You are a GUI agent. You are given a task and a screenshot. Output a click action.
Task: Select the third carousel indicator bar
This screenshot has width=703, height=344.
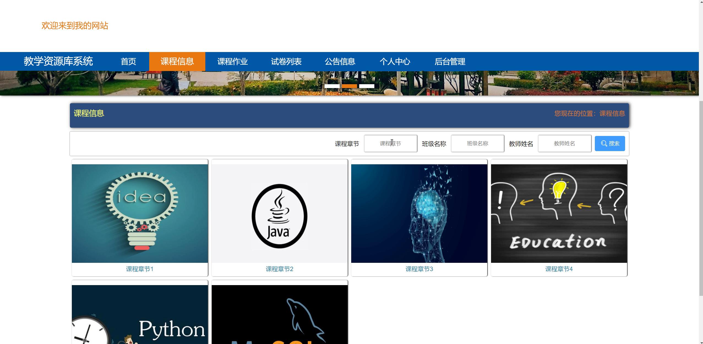(366, 86)
